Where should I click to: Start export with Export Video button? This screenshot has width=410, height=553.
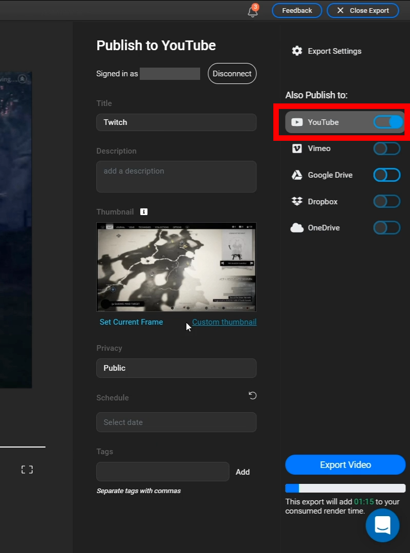click(346, 465)
